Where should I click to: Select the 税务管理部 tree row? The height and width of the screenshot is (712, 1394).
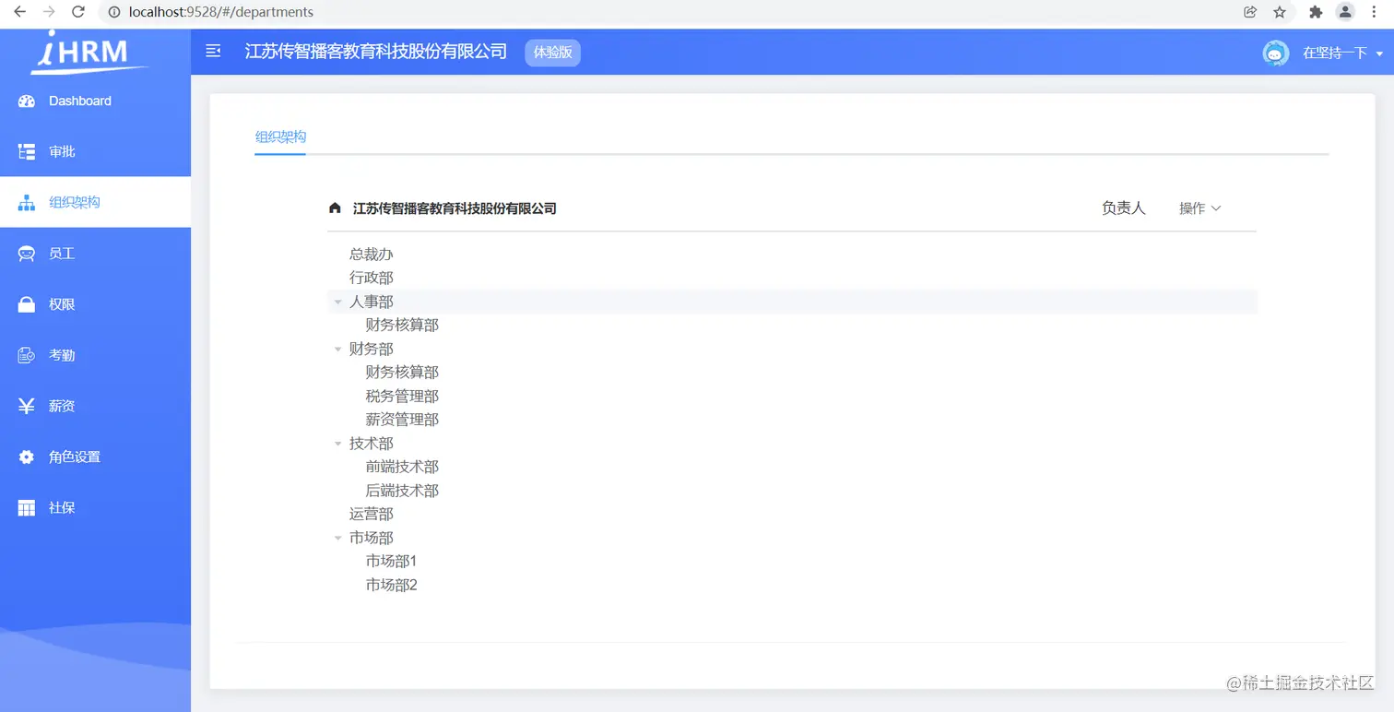click(792, 397)
